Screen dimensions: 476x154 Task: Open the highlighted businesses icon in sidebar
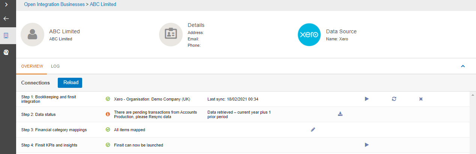6,36
